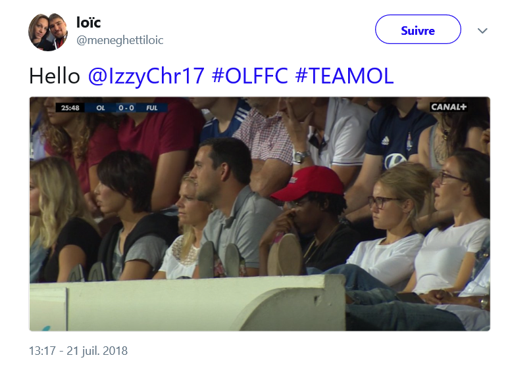The height and width of the screenshot is (368, 508).
Task: Open the @IzzyChr17 mention
Action: pyautogui.click(x=146, y=76)
